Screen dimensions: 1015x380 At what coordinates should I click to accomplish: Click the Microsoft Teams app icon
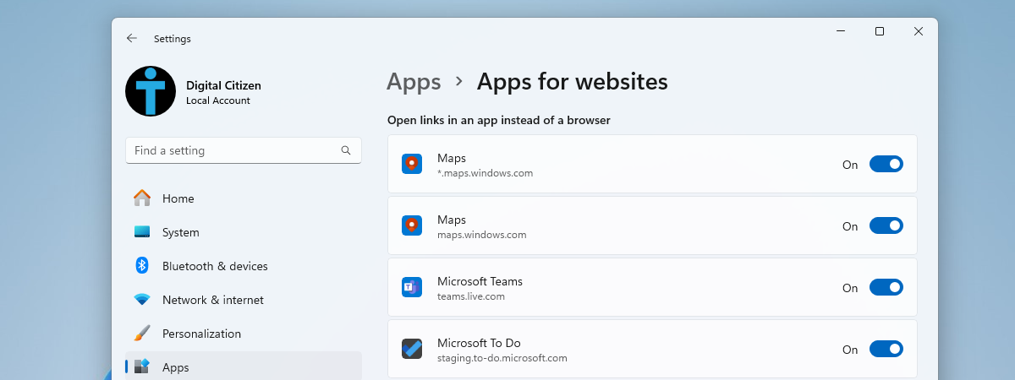point(412,287)
